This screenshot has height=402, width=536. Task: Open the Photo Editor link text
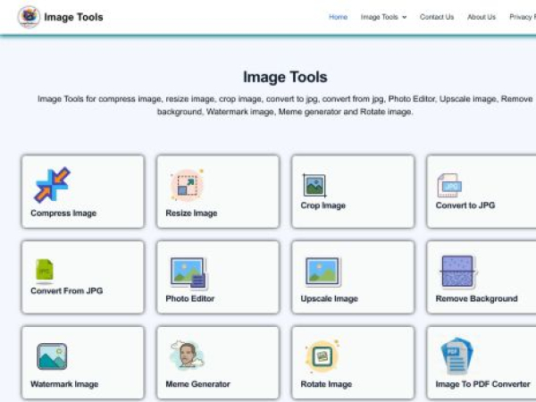click(x=190, y=298)
